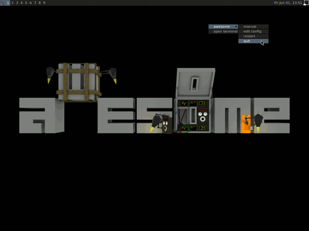Open the awesome submenu entry

(223, 26)
